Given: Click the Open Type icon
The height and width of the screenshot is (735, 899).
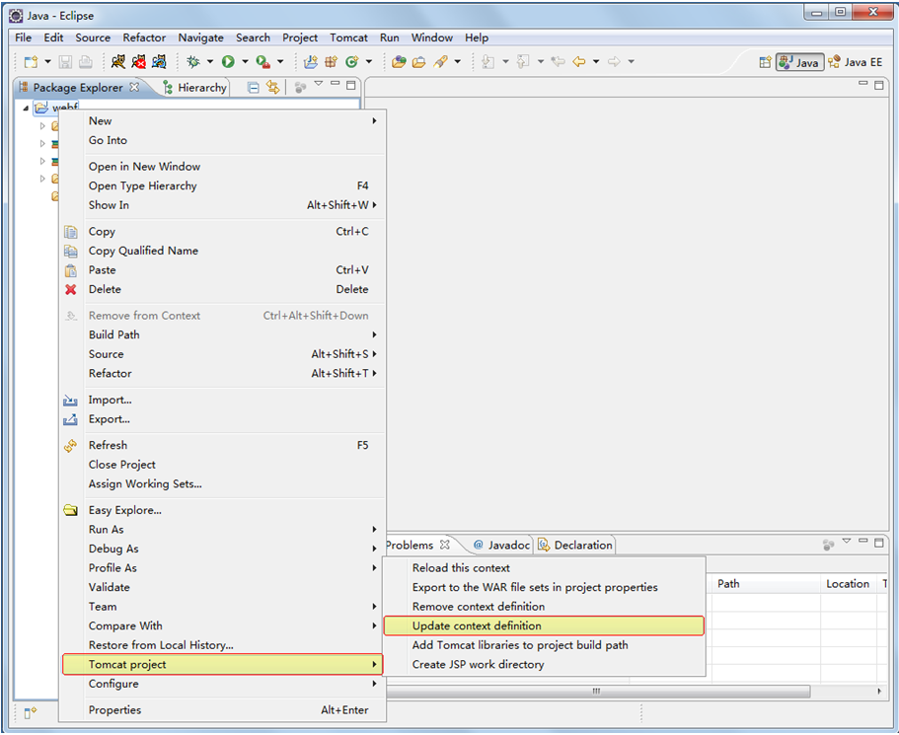Looking at the screenshot, I should pyautogui.click(x=399, y=61).
